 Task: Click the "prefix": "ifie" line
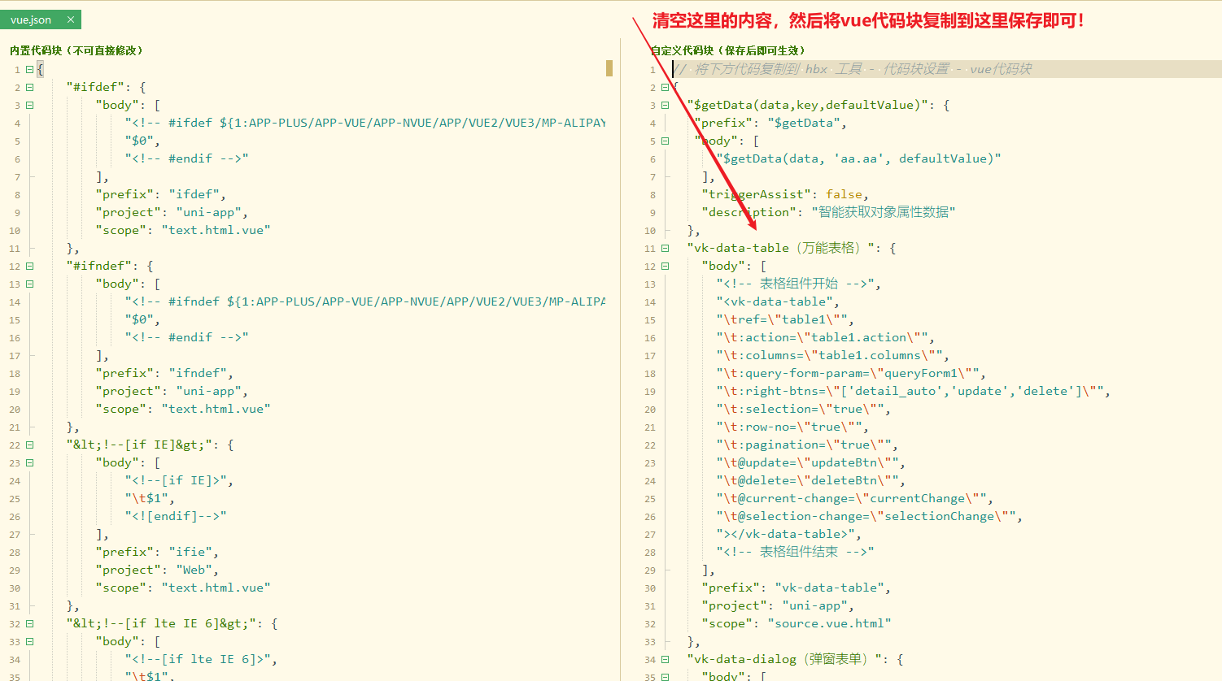tap(157, 552)
